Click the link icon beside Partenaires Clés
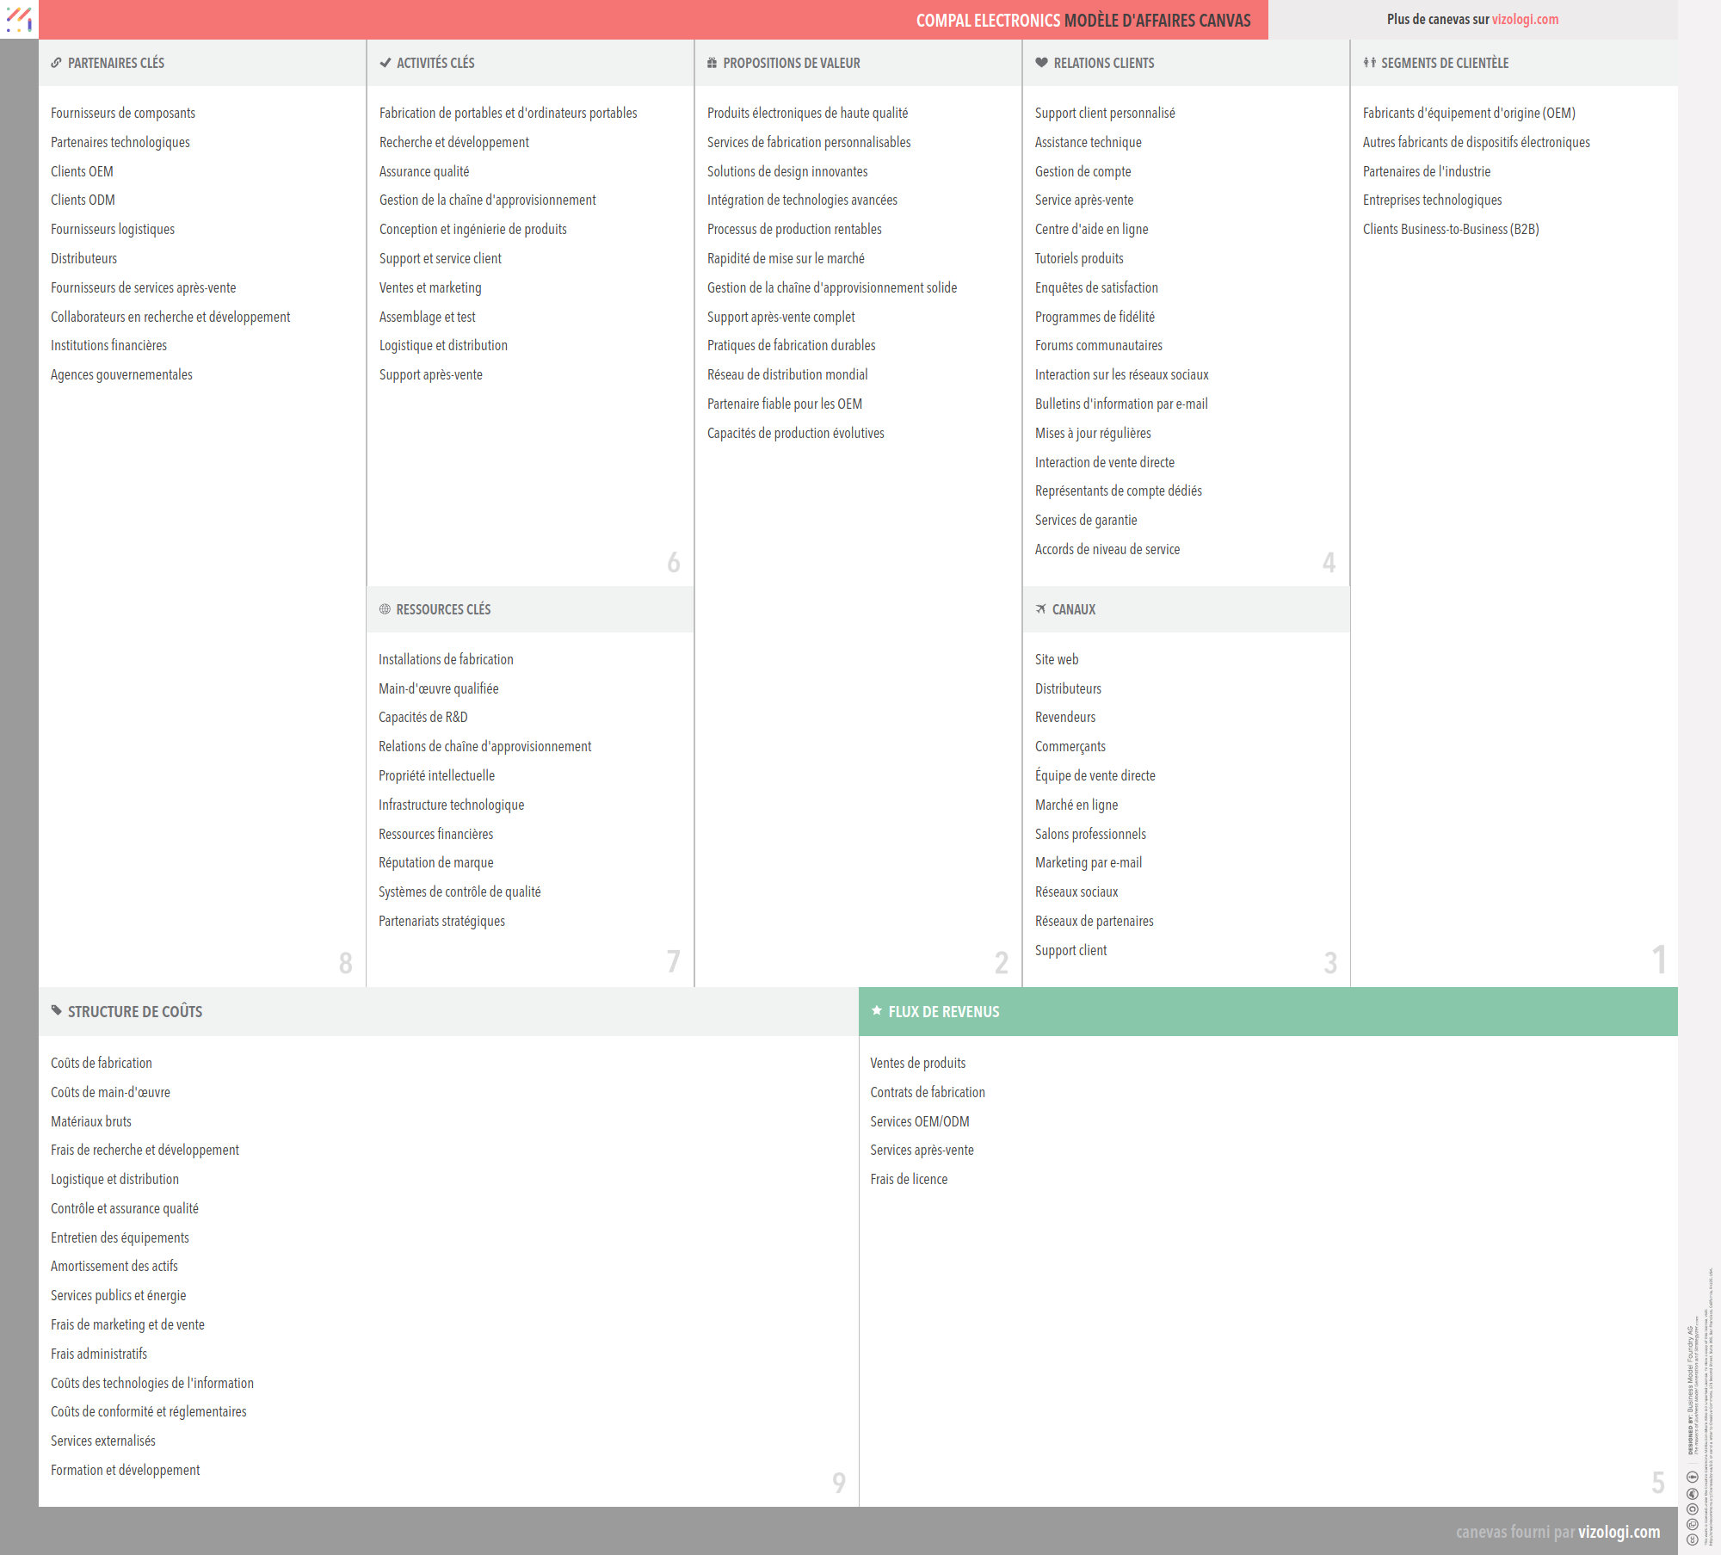The width and height of the screenshot is (1721, 1555). 56,63
